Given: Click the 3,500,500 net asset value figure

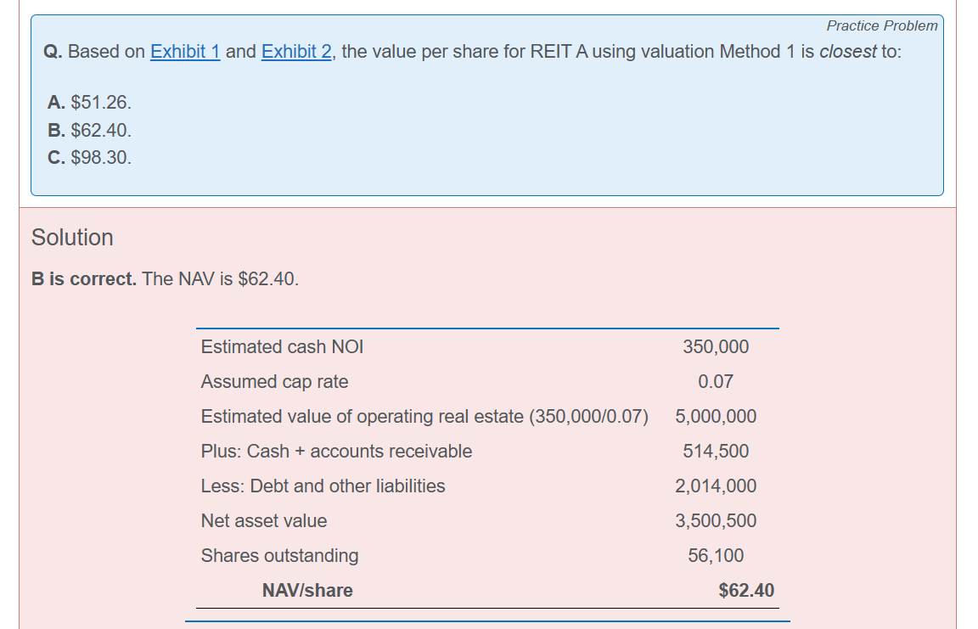Looking at the screenshot, I should 716,521.
